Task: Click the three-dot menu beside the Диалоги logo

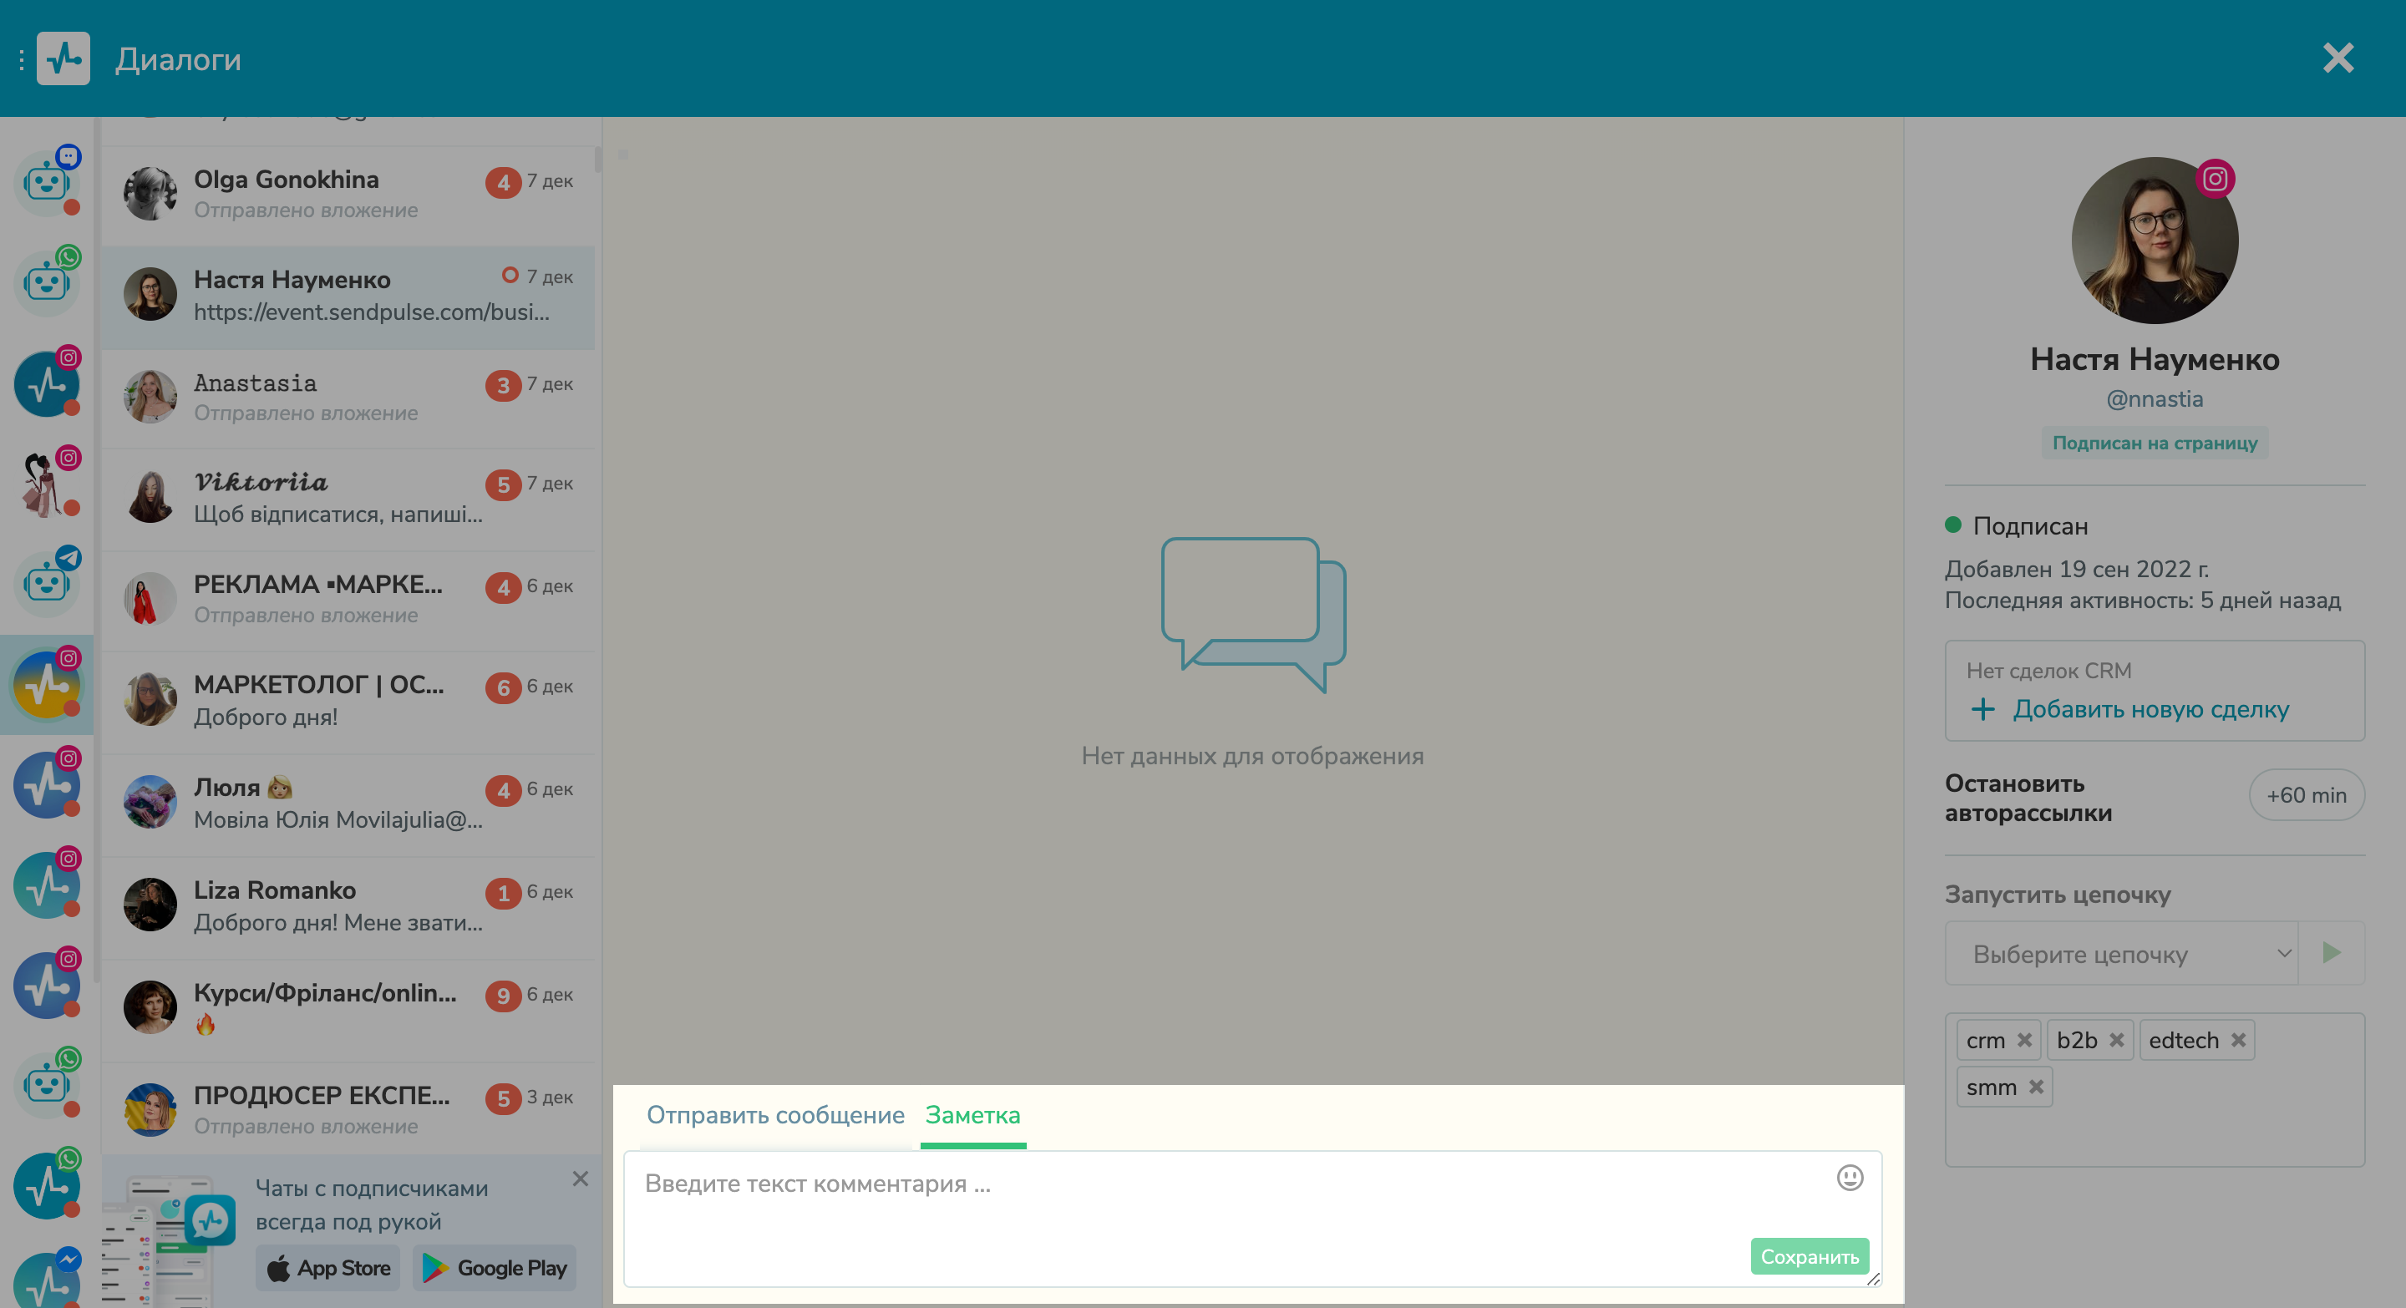Action: click(x=21, y=60)
